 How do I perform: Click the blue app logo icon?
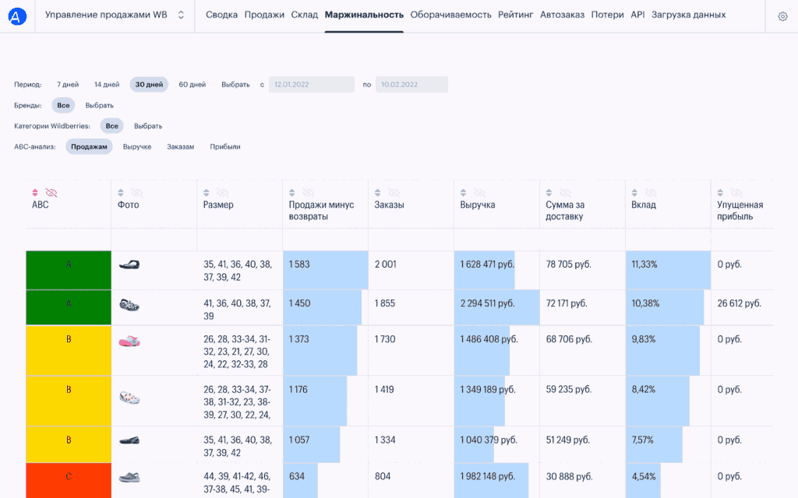point(17,16)
